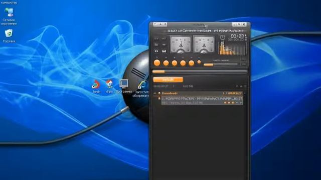Open the AIMP logo menu in title bar
The height and width of the screenshot is (180, 321).
(200, 25)
